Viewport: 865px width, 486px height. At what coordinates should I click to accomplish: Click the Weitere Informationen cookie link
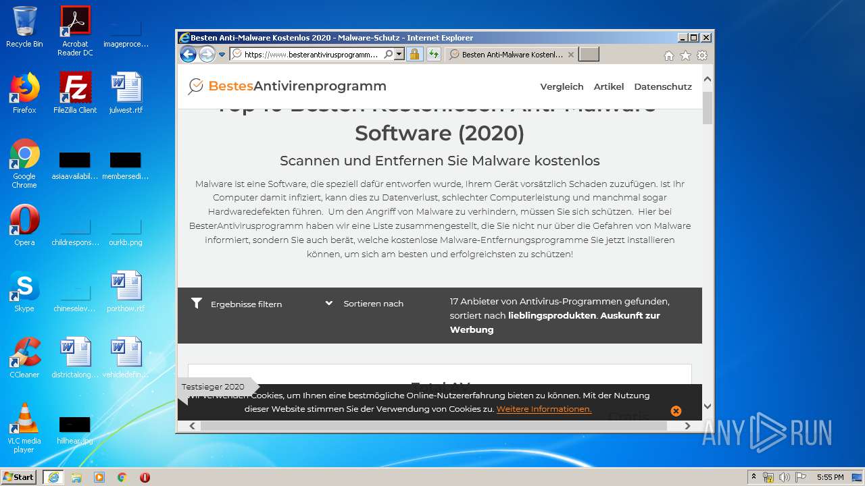tap(544, 409)
